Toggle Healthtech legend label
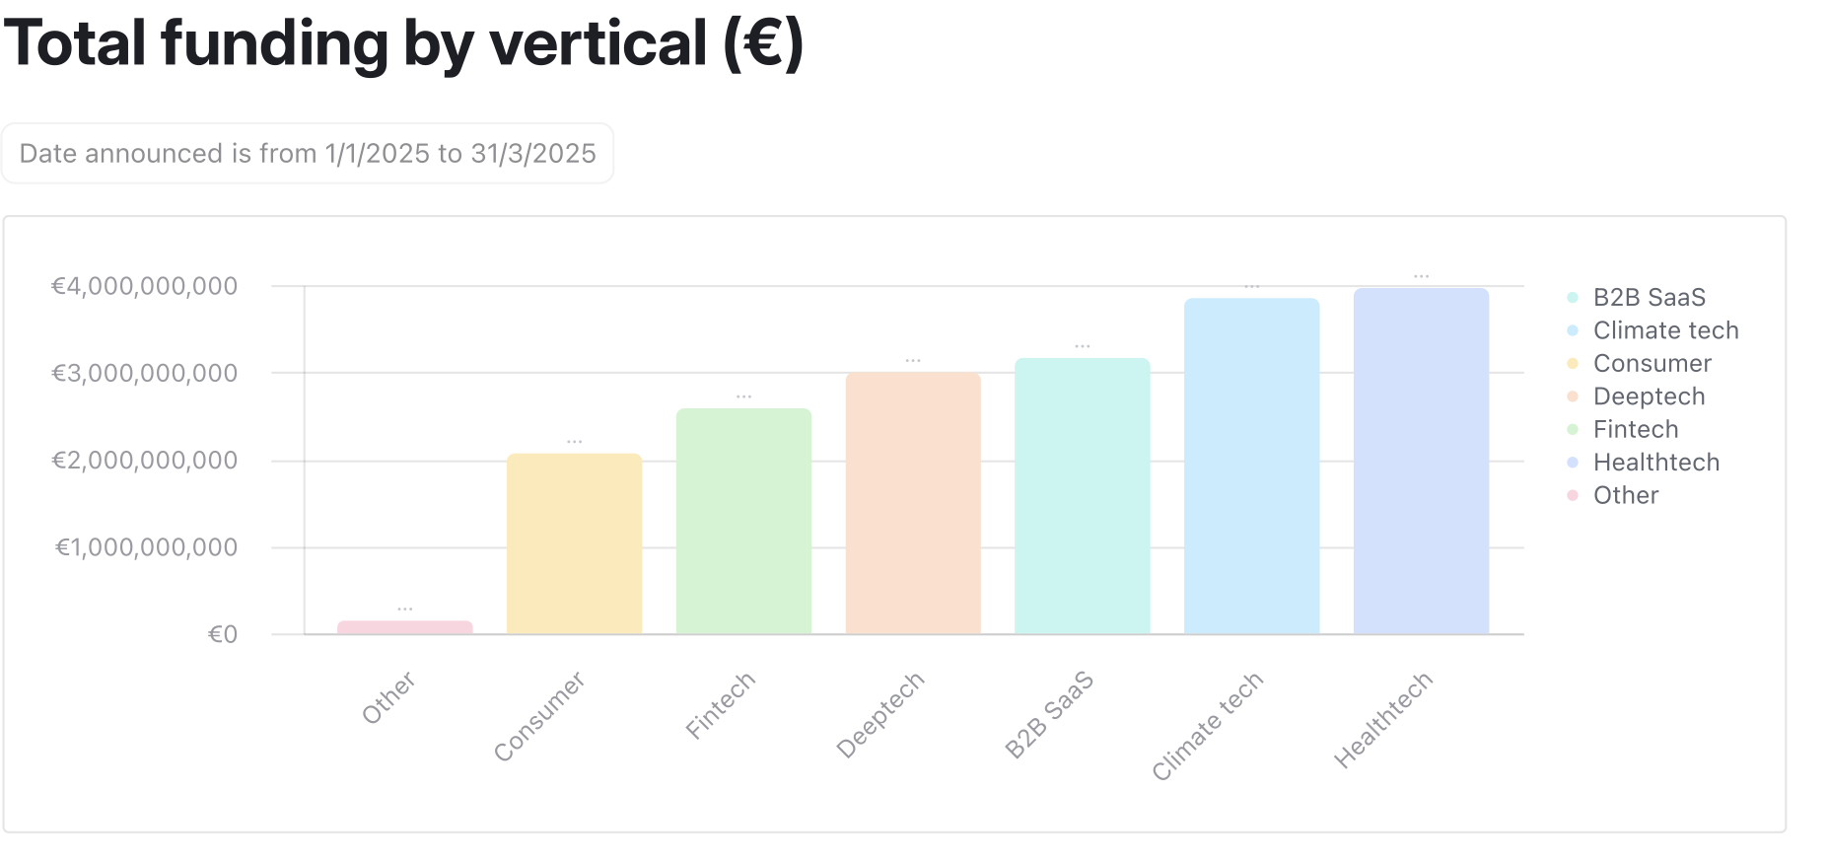Screen dimensions: 1828x864 pyautogui.click(x=1655, y=463)
